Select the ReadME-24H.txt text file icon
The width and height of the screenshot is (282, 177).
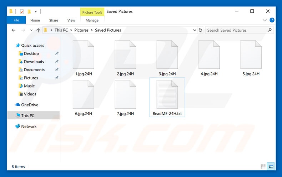tap(167, 94)
